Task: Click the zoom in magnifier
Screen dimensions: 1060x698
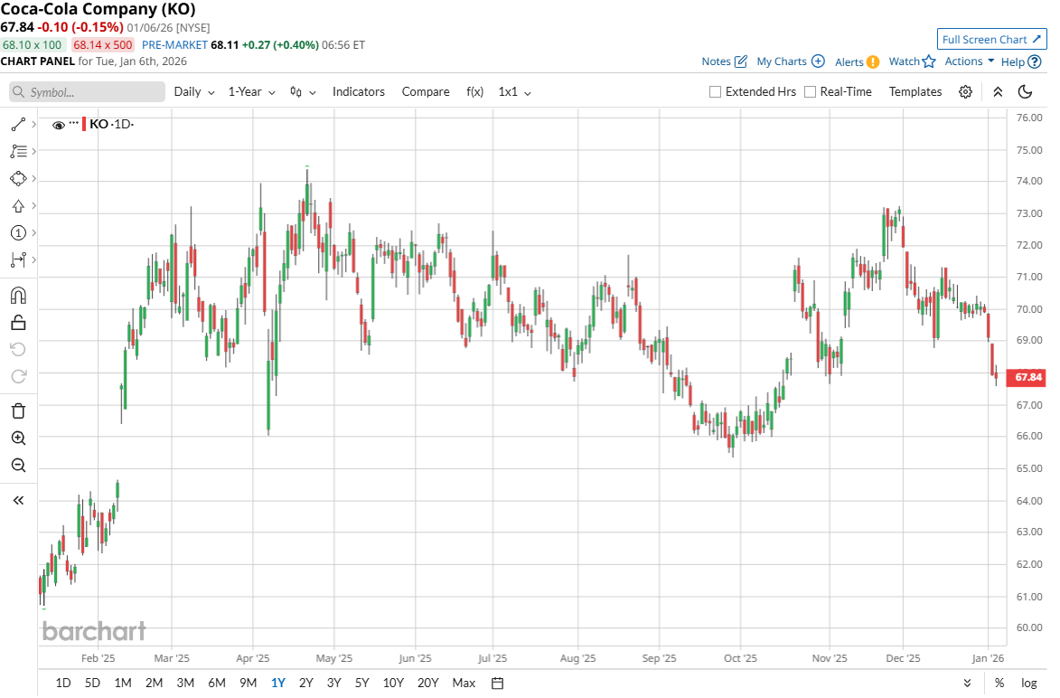Action: 18,438
